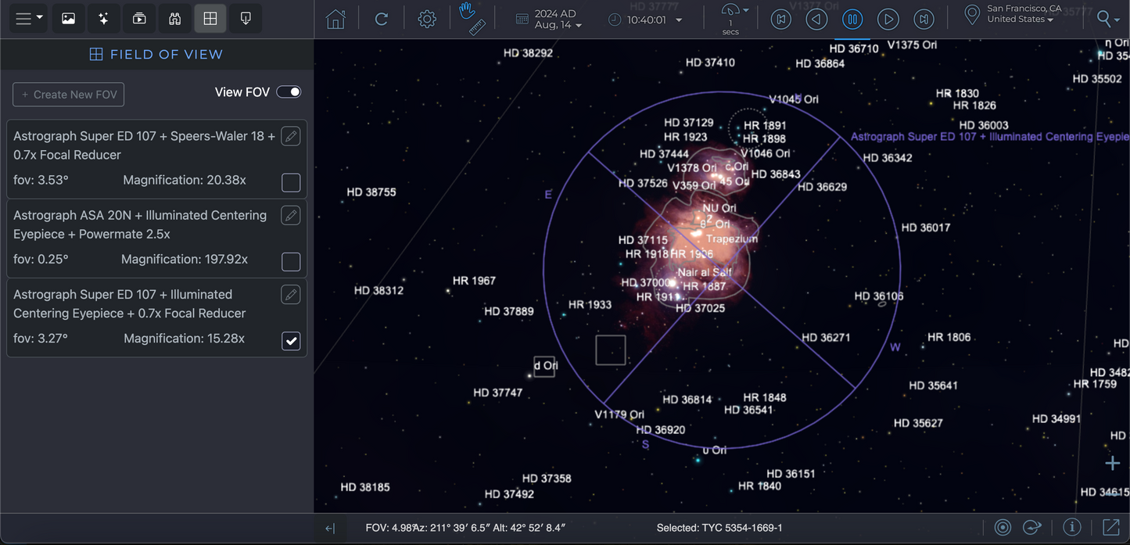Switch to the Field of View grid tab

[x=210, y=19]
